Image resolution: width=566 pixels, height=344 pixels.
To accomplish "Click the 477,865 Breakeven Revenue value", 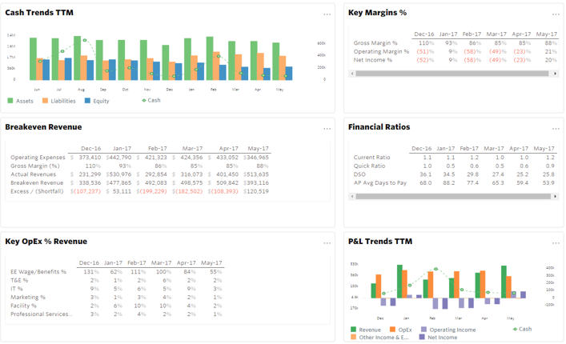I will [x=120, y=183].
